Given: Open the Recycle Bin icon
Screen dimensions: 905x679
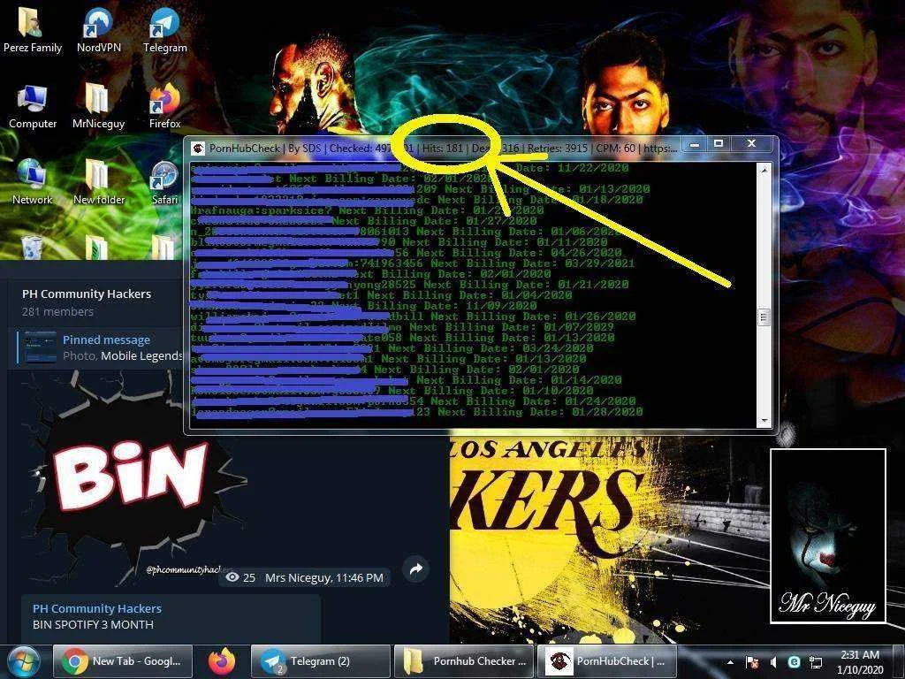Looking at the screenshot, I should 32,247.
